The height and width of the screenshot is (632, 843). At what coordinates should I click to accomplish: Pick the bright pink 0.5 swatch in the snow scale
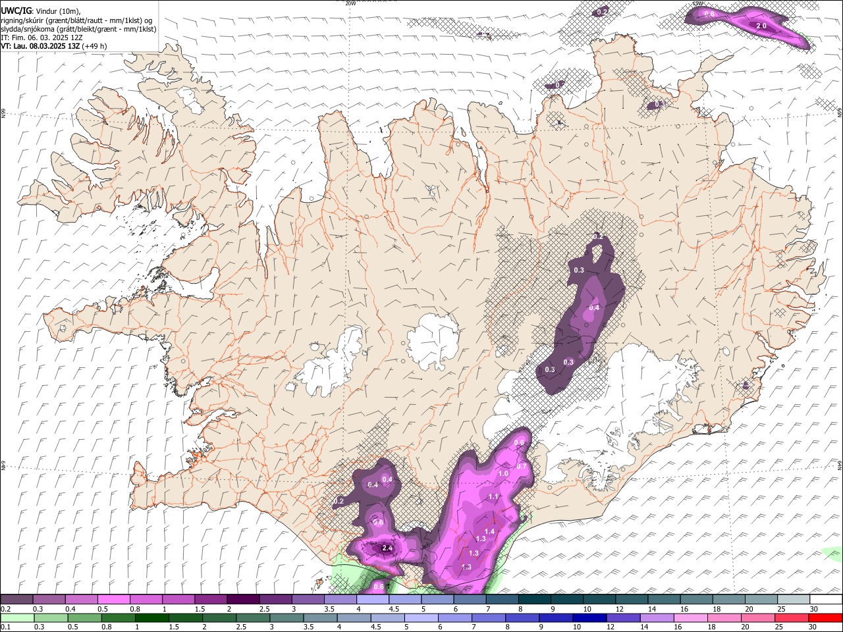(113, 600)
